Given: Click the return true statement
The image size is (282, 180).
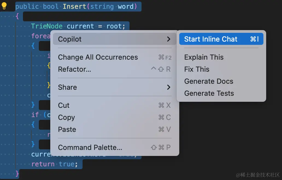Looking at the screenshot, I should point(54,164).
